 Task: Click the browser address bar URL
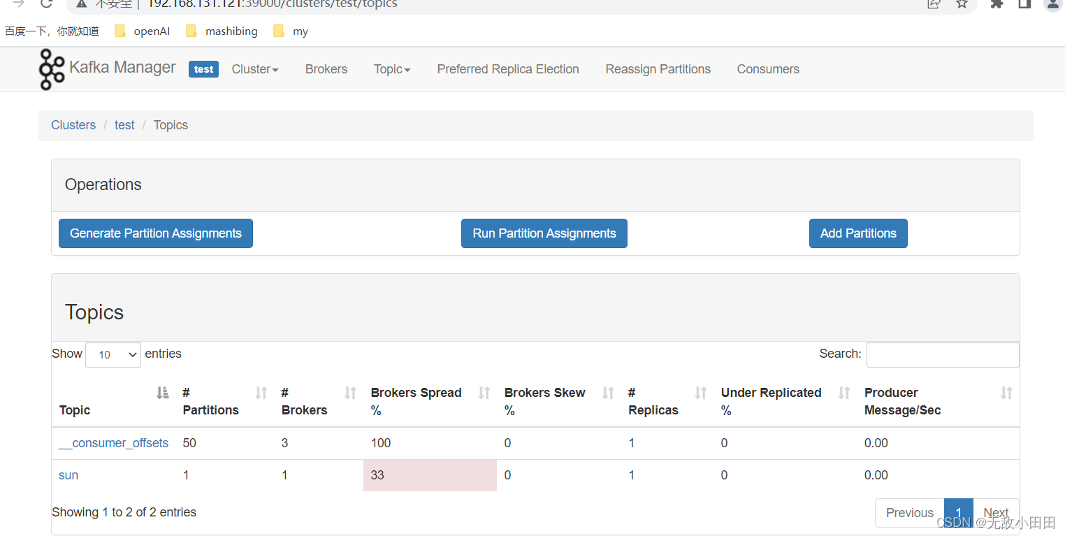click(273, 3)
